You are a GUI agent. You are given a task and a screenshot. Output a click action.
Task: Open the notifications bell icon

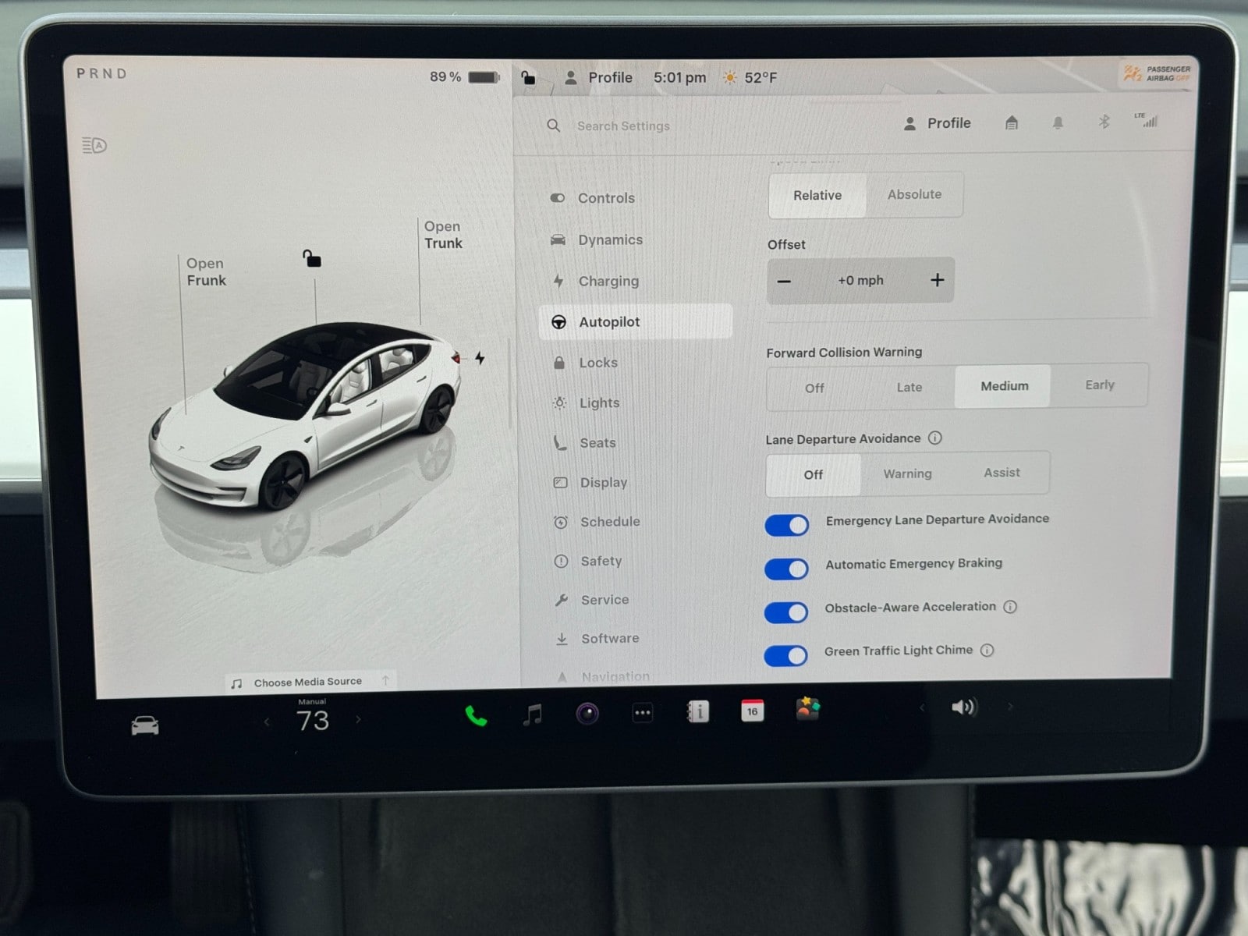tap(1058, 123)
